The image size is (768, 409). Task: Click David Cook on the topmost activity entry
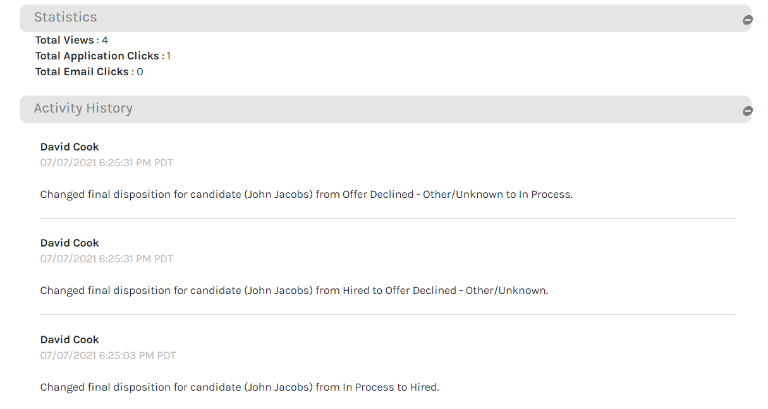tap(70, 147)
